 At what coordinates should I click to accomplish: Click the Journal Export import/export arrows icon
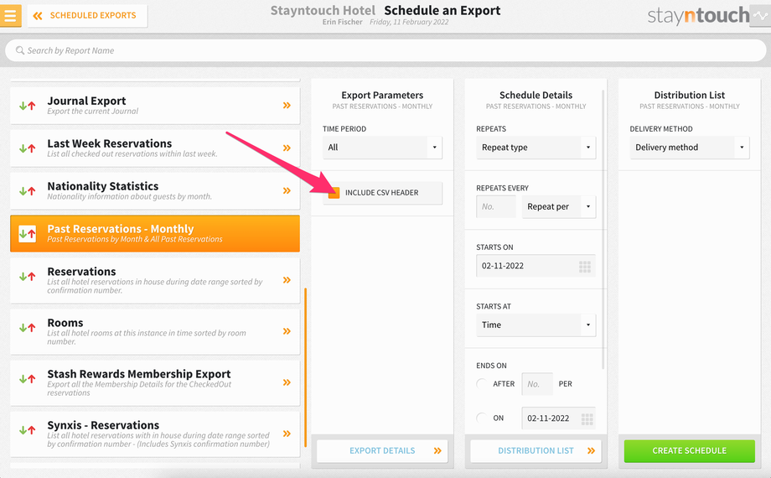click(27, 106)
